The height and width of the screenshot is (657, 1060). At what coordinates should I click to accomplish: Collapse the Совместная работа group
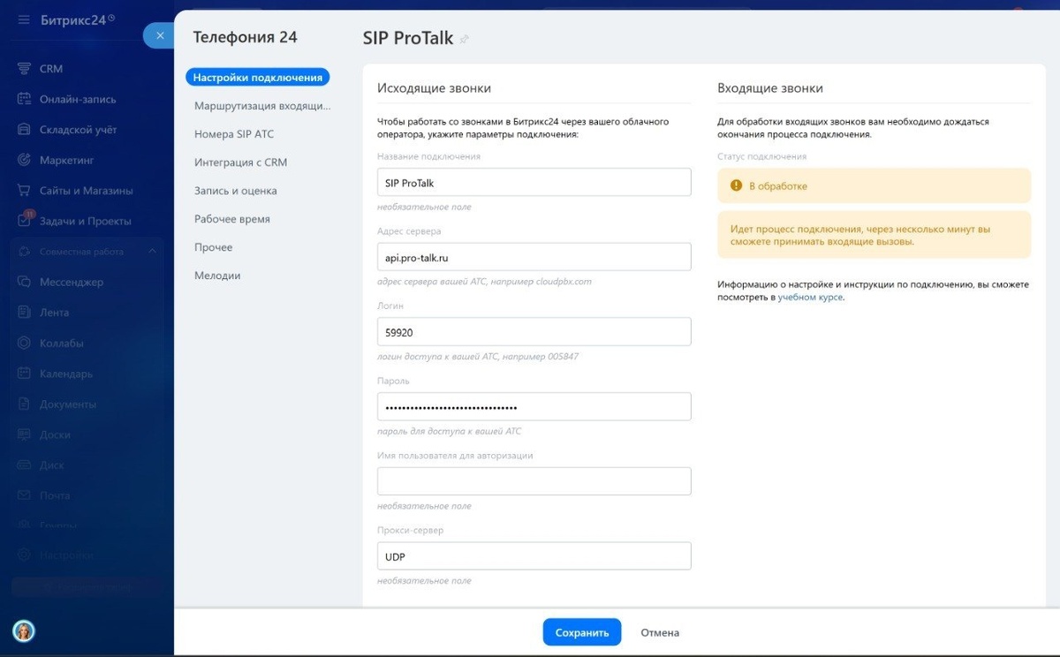[x=152, y=252]
